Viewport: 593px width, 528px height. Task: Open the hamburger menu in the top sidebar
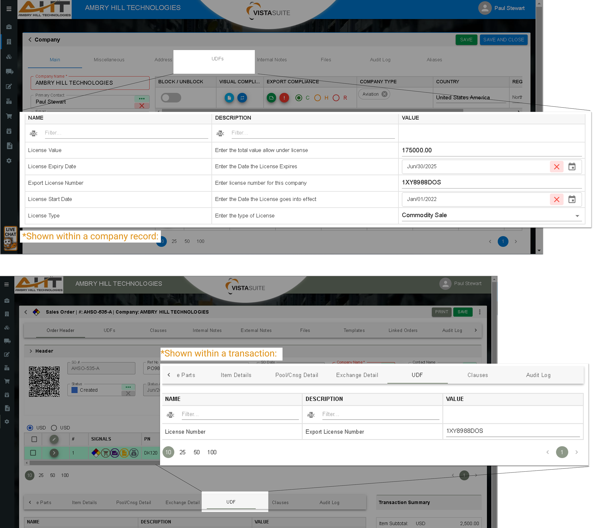[9, 9]
